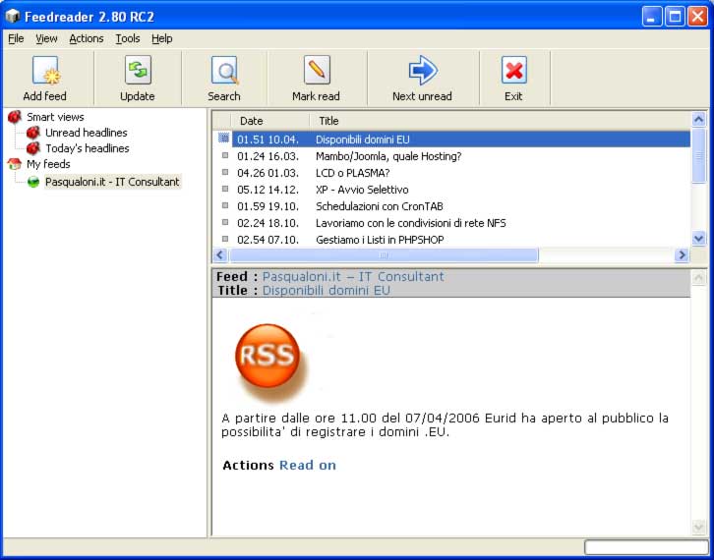Open the View menu
The width and height of the screenshot is (714, 560).
click(x=46, y=38)
